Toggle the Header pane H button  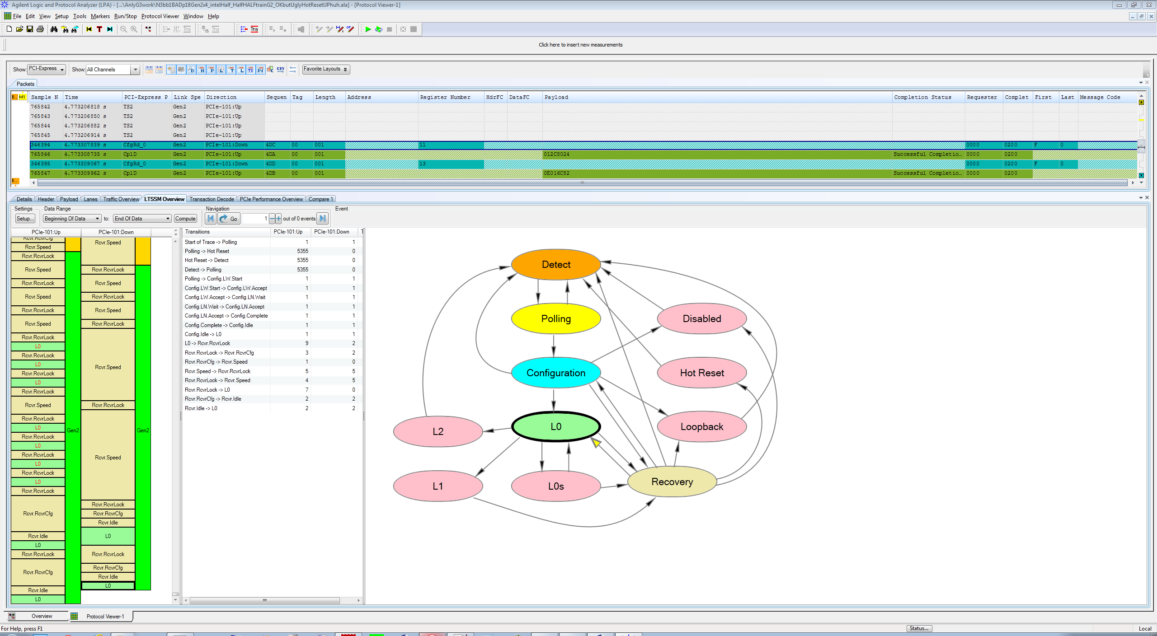(x=202, y=70)
